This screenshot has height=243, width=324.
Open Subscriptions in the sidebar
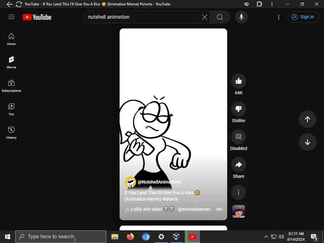(11, 86)
